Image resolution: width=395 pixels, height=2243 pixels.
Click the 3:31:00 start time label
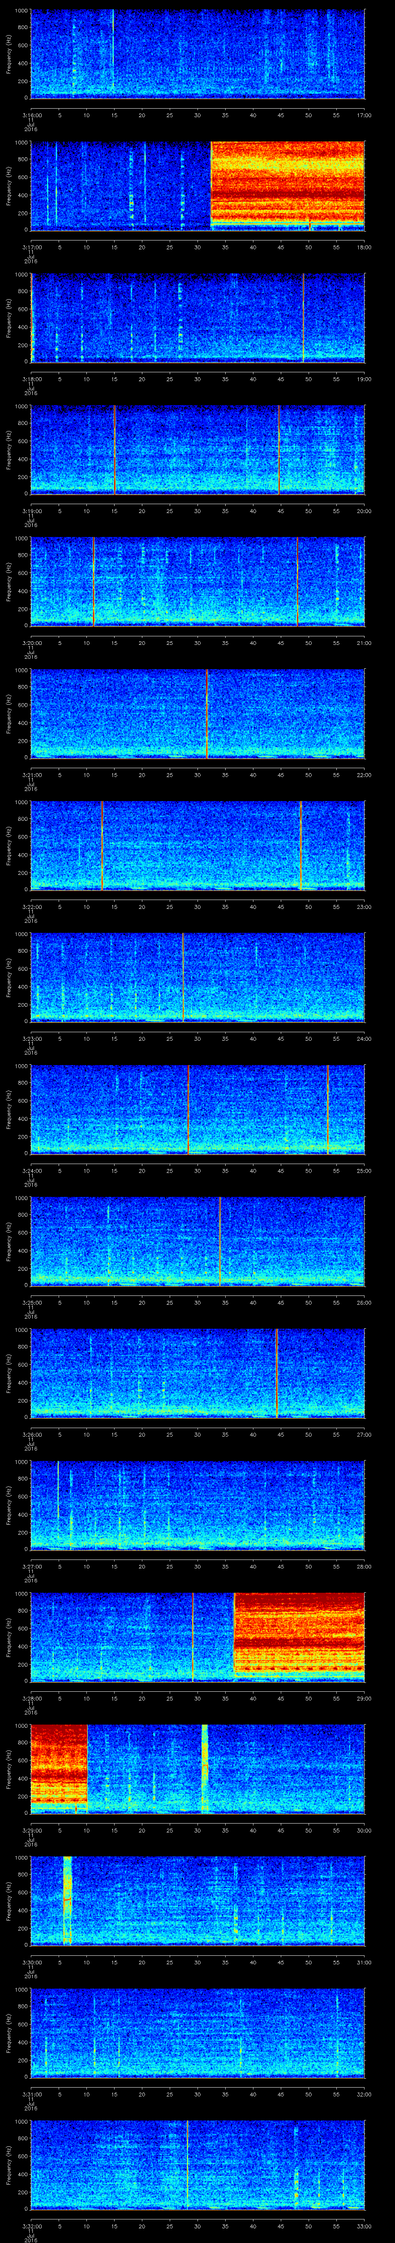[31, 2093]
